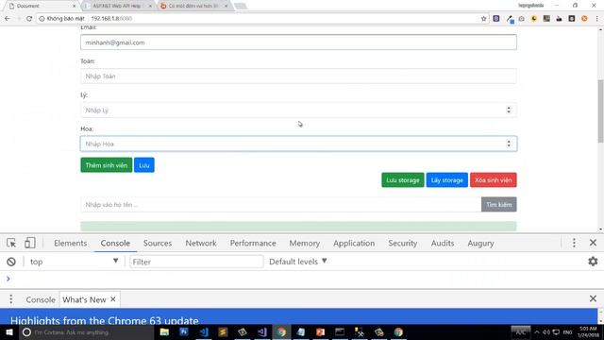Toggle the device toolbar icon
Screen dimensions: 604x340
(x=29, y=243)
